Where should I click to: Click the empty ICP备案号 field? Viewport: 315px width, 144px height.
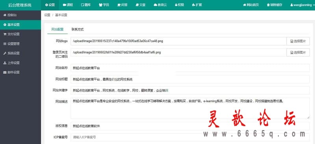190,137
